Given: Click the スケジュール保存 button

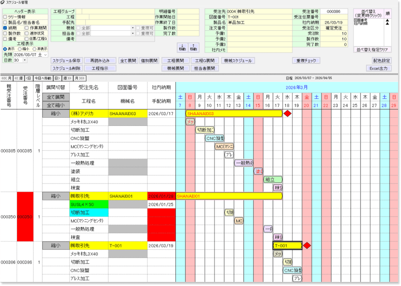Looking at the screenshot, I should click(x=67, y=61).
